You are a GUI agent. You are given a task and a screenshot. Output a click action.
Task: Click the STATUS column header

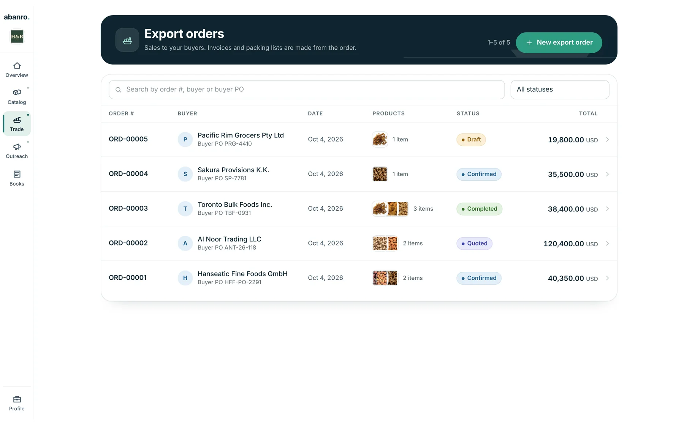coord(468,113)
